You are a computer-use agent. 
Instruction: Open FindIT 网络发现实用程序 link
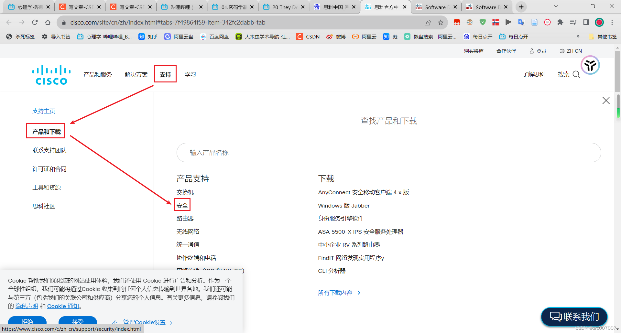pyautogui.click(x=351, y=258)
